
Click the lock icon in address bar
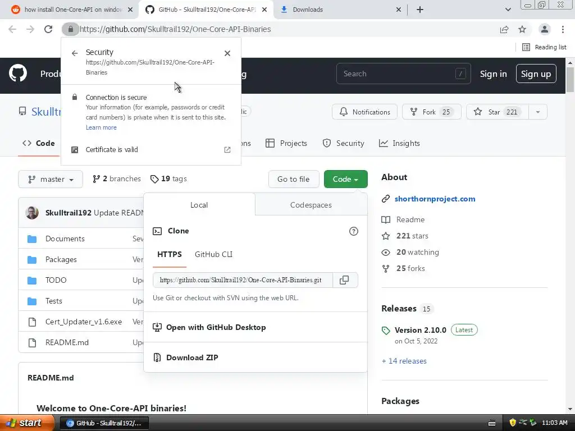[x=70, y=29]
